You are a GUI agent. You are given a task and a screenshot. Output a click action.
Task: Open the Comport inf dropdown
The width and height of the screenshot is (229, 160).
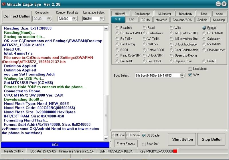point(49,19)
